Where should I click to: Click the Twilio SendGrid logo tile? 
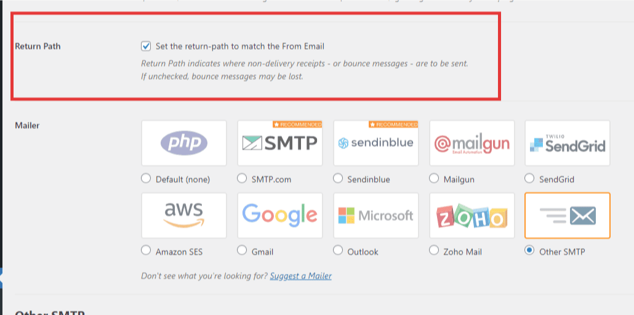[568, 143]
